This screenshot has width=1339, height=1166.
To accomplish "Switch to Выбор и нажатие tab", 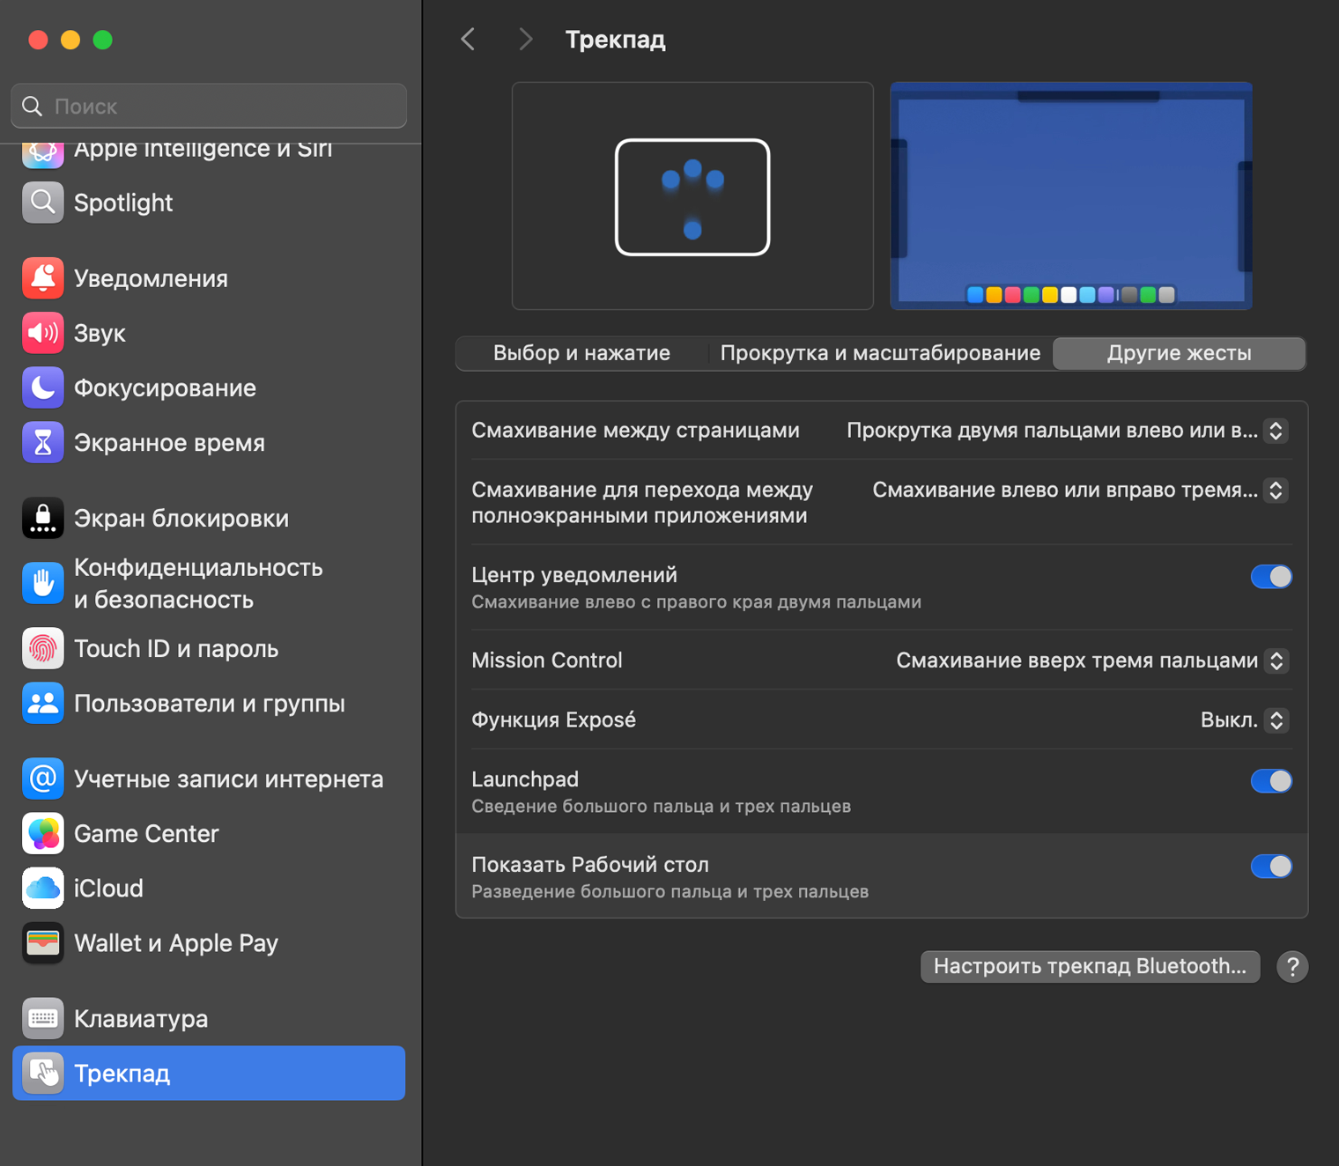I will (581, 353).
